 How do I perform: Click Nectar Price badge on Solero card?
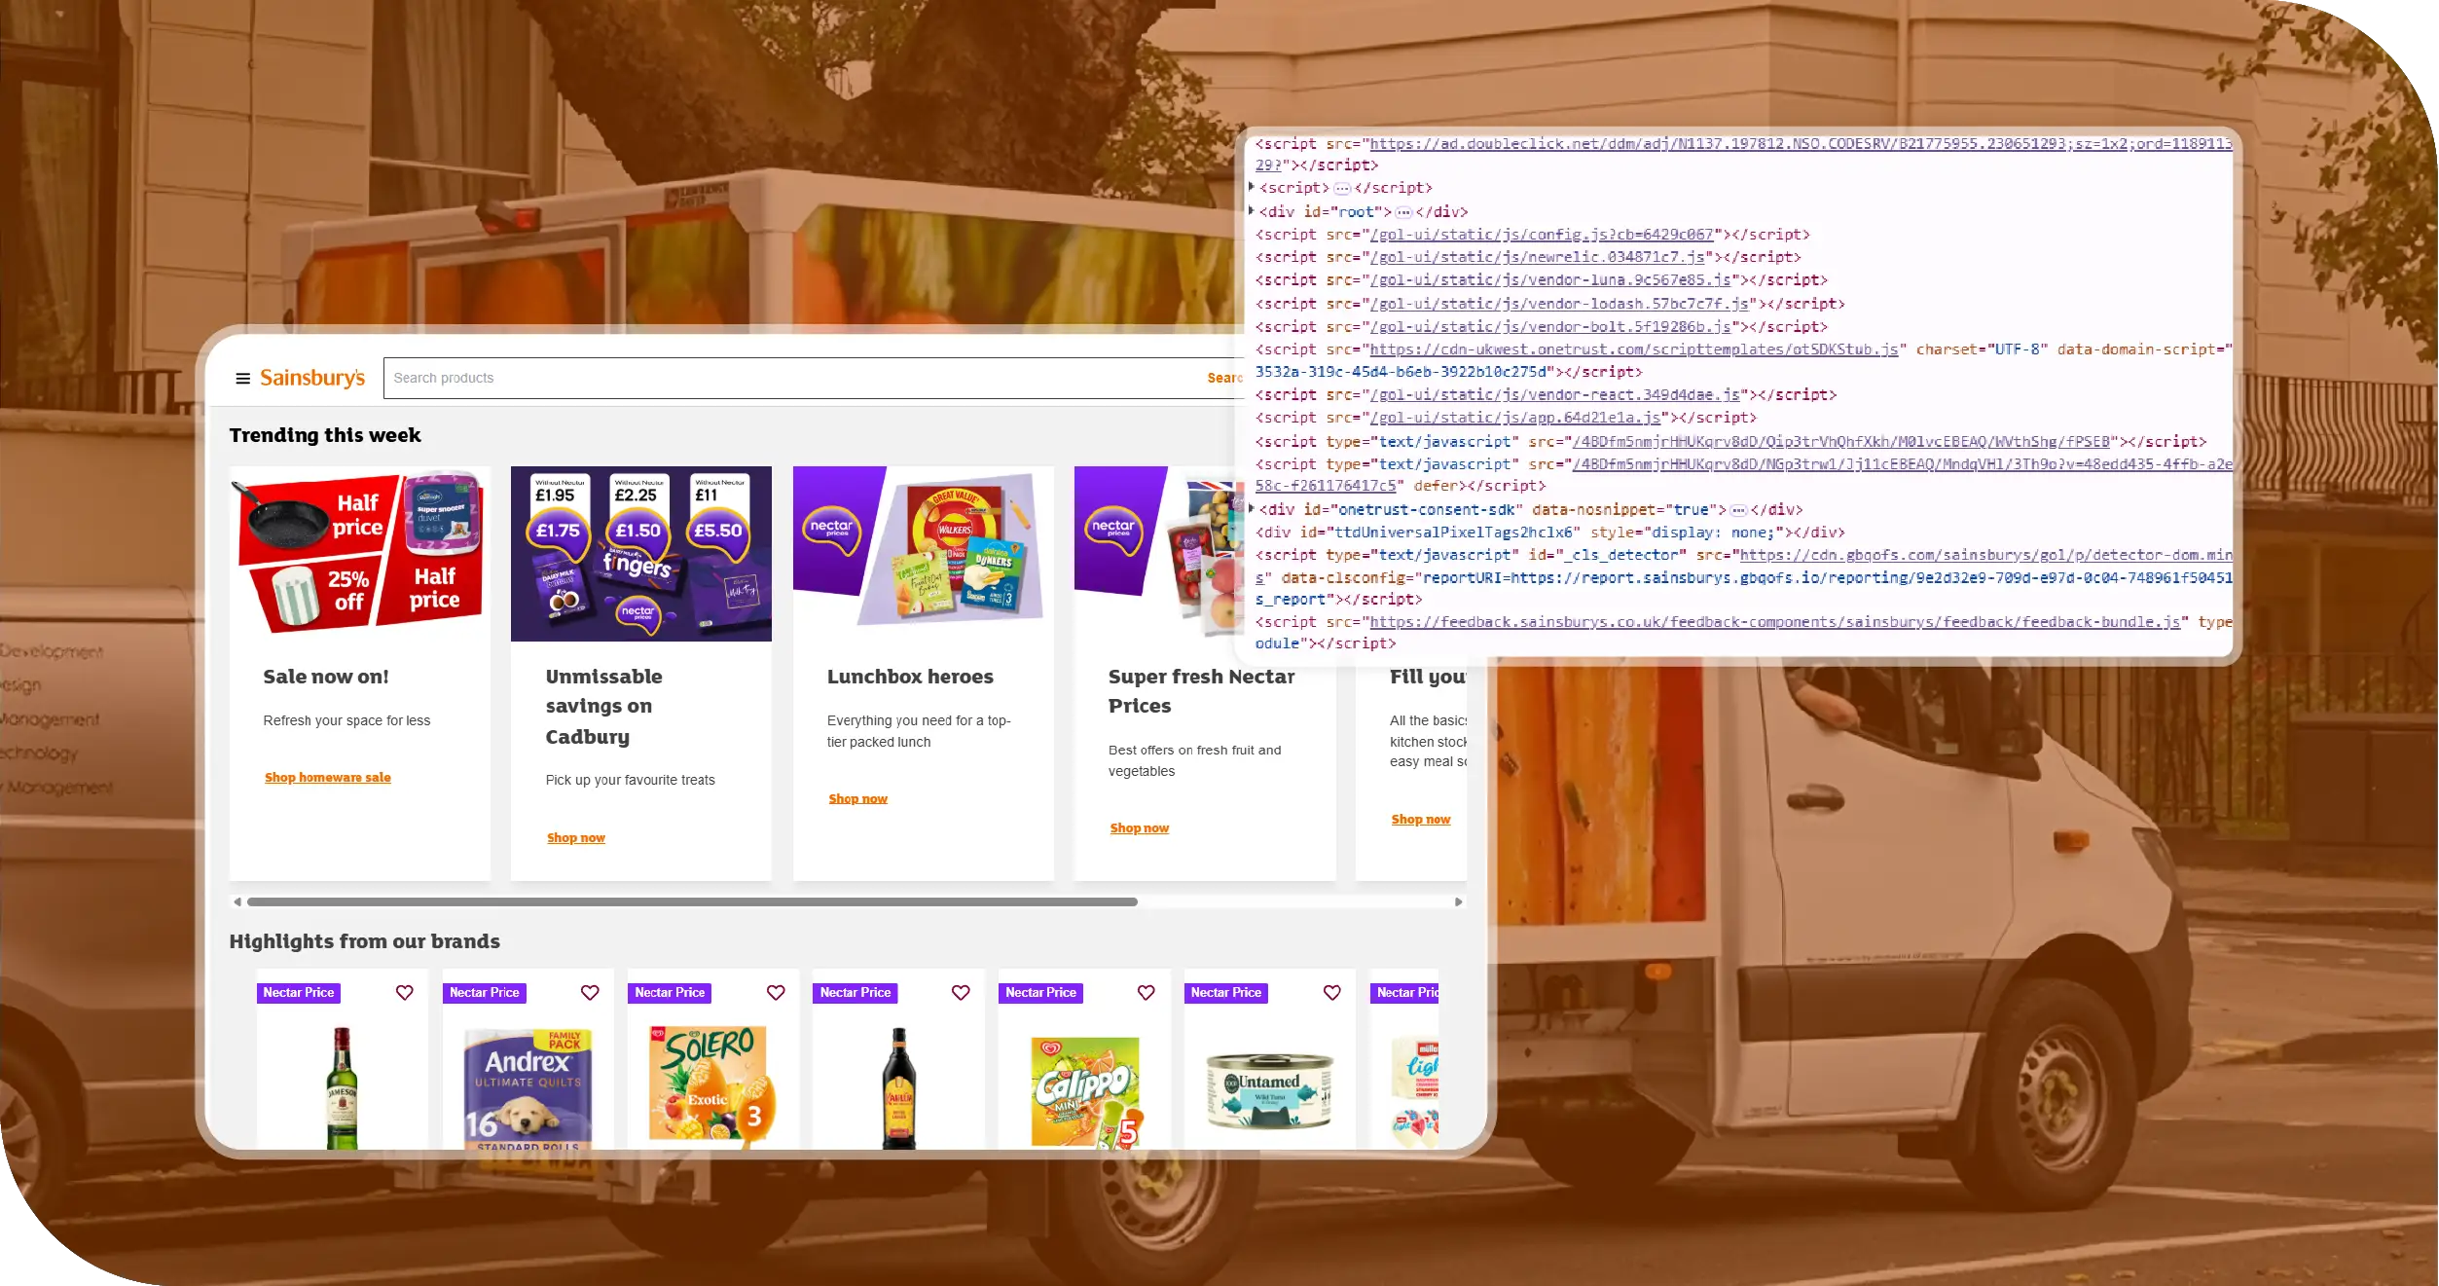click(670, 992)
